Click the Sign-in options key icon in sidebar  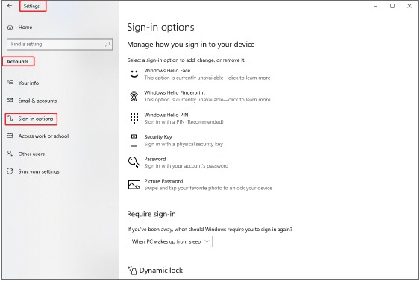coord(10,118)
